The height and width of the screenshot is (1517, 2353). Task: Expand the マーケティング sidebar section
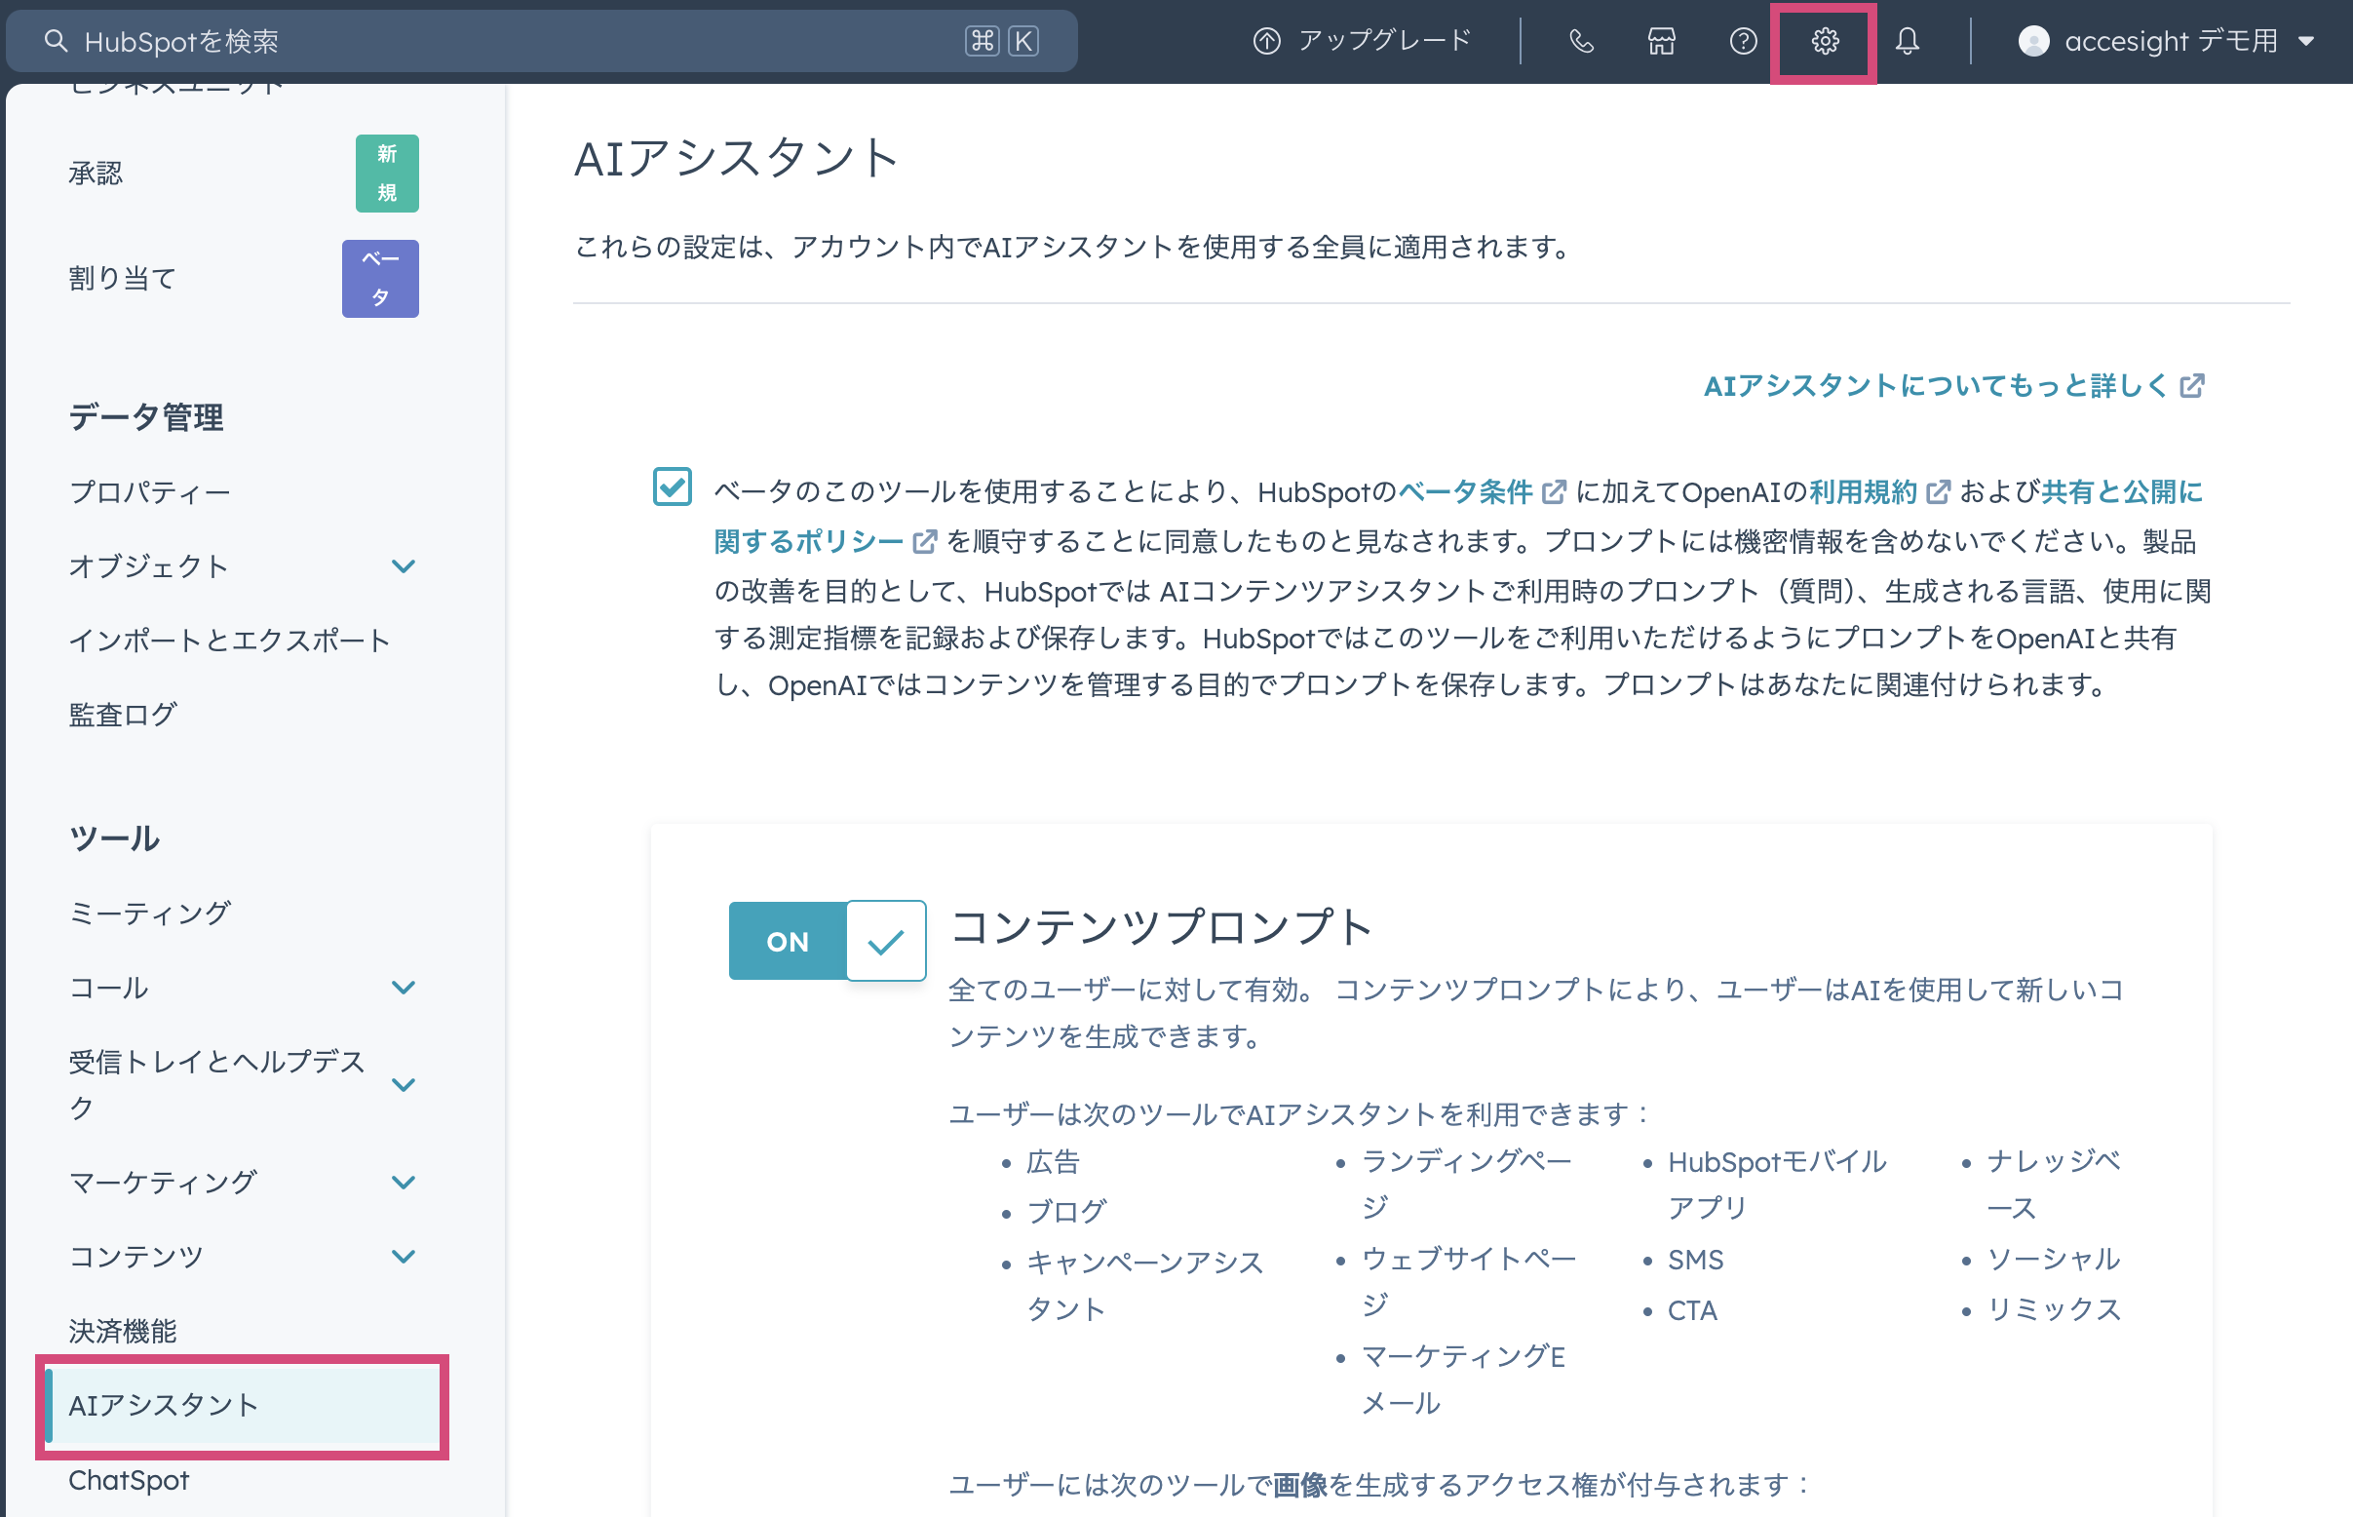click(403, 1182)
